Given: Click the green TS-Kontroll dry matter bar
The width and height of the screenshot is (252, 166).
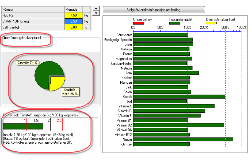Looking at the screenshot, I should pyautogui.click(x=23, y=127).
